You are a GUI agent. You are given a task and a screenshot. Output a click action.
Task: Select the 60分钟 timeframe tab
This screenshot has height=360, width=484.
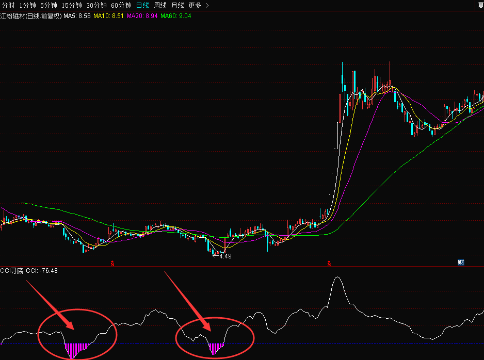[x=121, y=5]
